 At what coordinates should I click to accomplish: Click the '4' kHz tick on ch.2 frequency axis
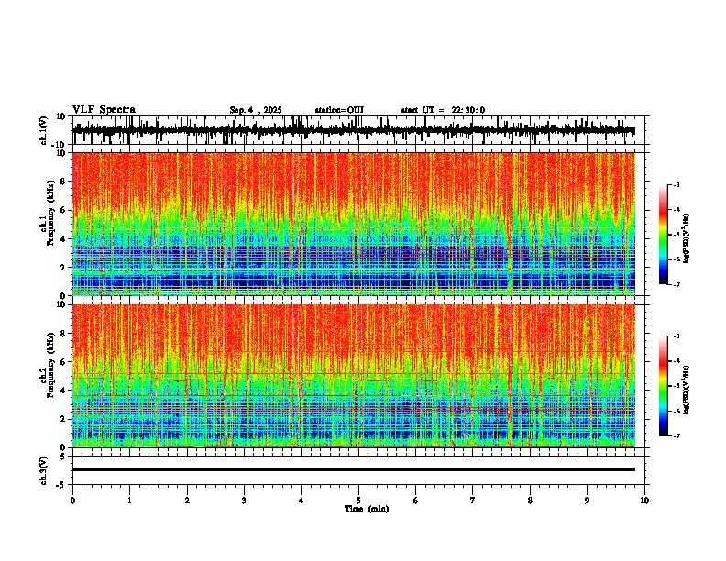tap(64, 390)
